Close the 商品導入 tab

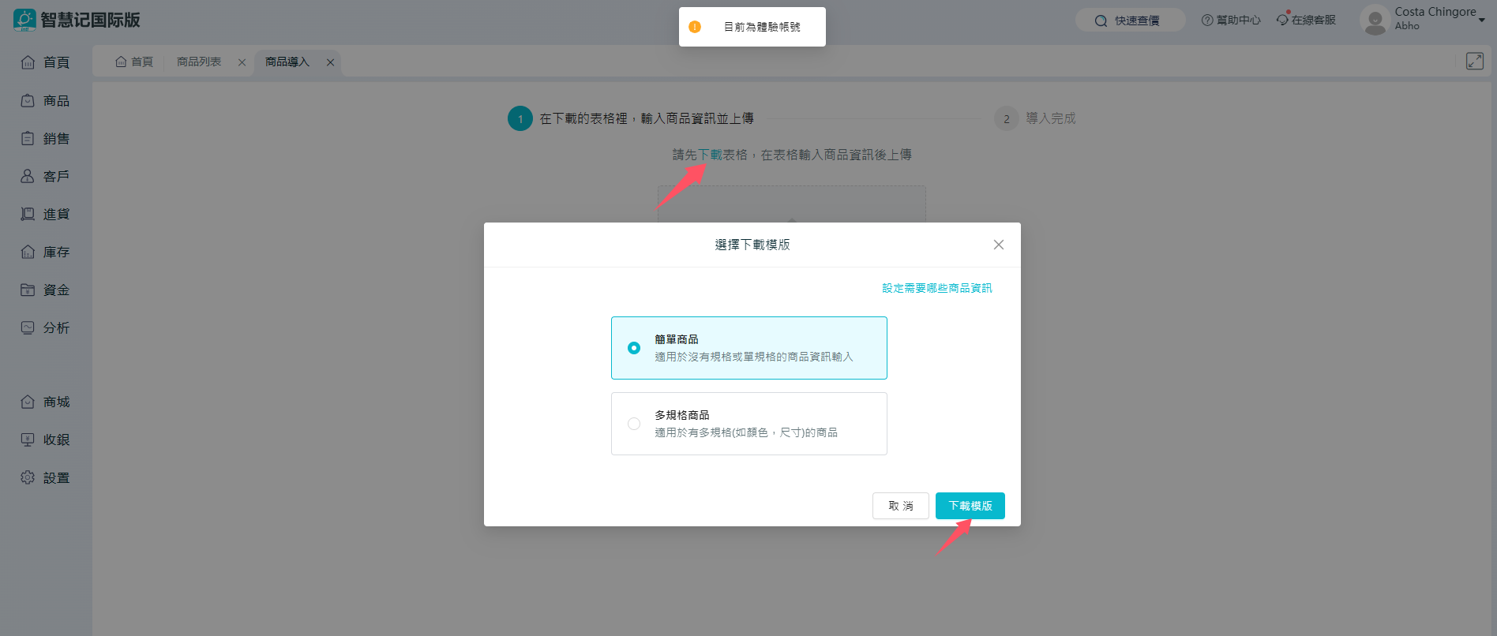point(330,62)
